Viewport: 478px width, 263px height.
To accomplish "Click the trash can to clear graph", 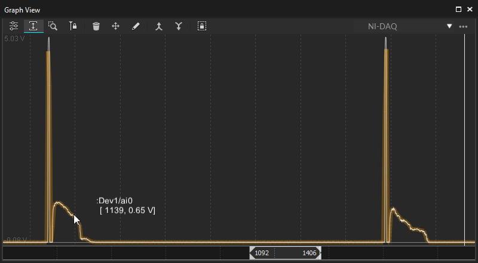I will [x=96, y=26].
